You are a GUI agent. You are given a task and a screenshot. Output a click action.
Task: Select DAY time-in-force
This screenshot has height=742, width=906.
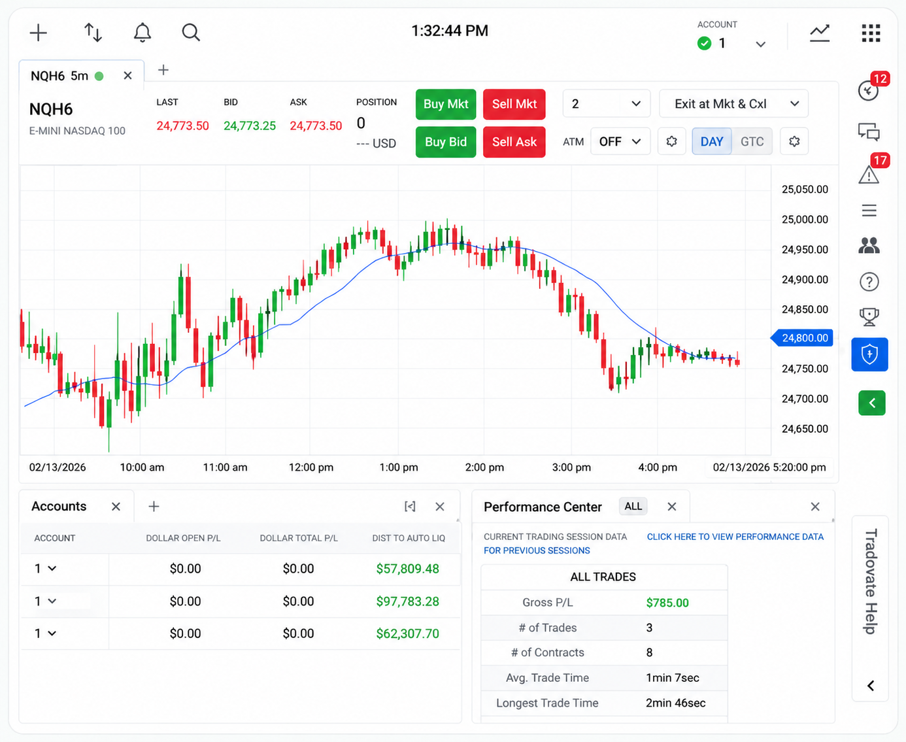coord(712,141)
